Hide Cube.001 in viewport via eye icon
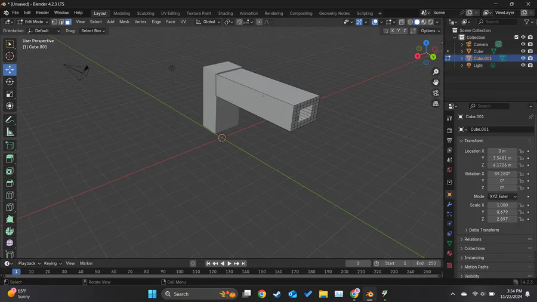537x302 pixels. 523,58
